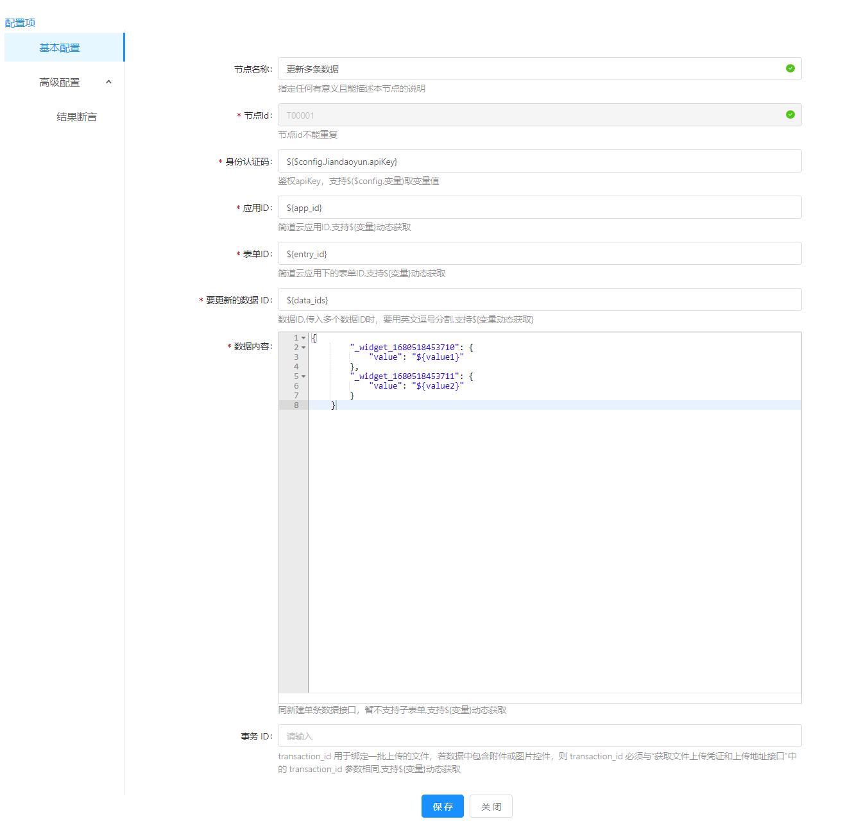
Task: Click the 配置项 header link
Action: pyautogui.click(x=20, y=23)
